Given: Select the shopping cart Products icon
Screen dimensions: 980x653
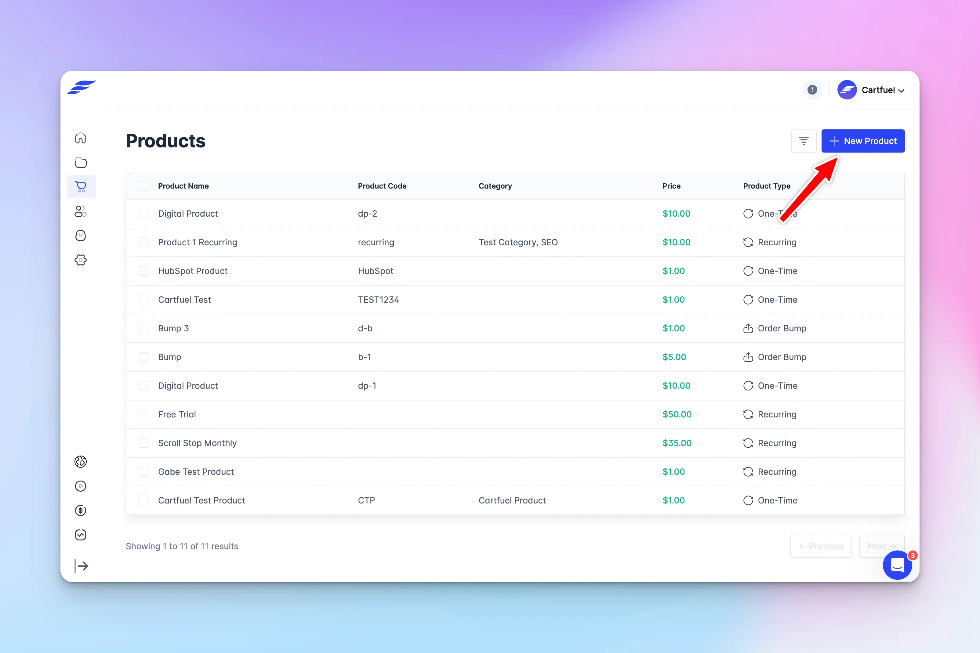Looking at the screenshot, I should click(x=81, y=186).
